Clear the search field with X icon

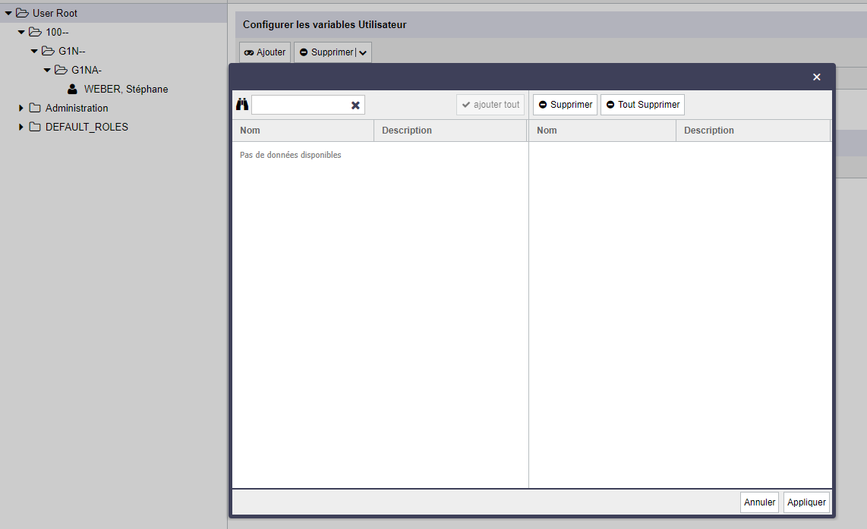(355, 105)
